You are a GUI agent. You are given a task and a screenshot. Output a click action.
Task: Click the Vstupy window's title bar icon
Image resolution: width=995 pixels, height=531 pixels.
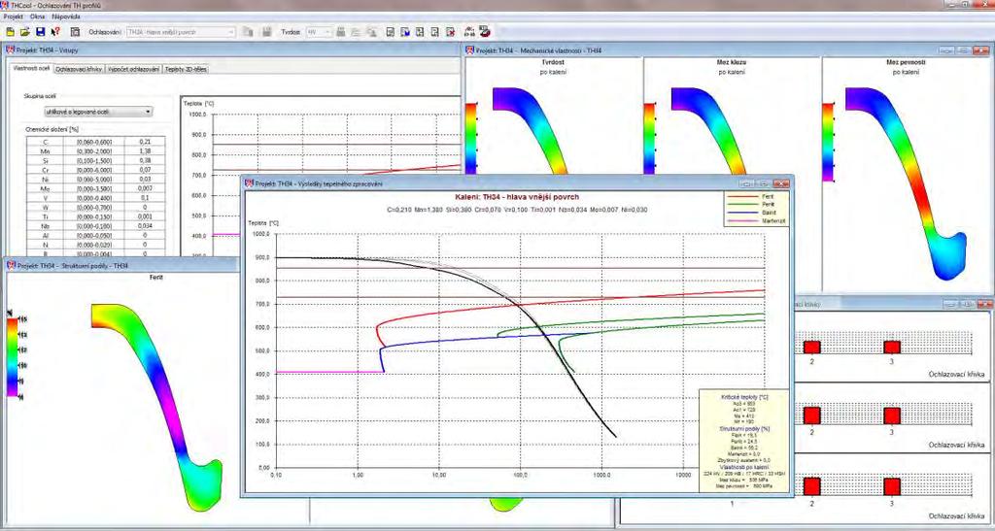10,50
